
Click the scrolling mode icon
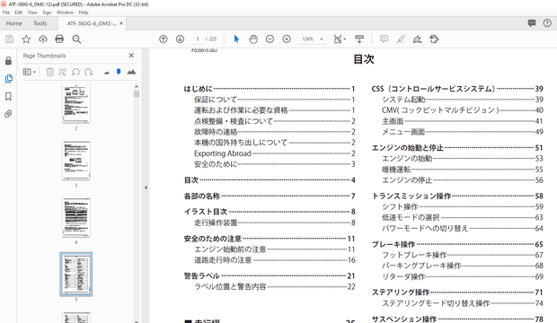[x=359, y=39]
